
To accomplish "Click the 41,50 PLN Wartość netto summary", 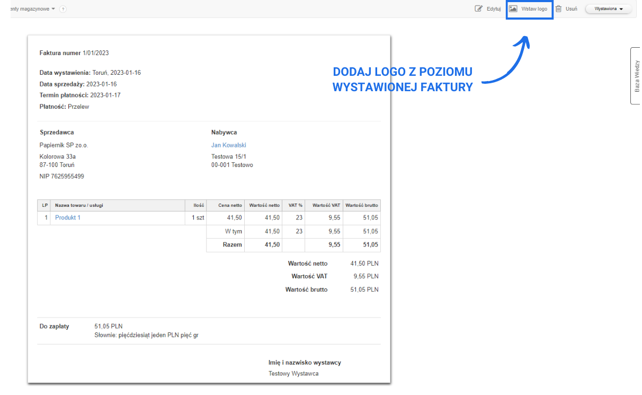I will (364, 264).
